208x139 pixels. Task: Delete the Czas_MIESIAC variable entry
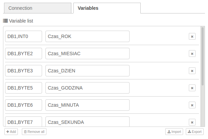192,54
